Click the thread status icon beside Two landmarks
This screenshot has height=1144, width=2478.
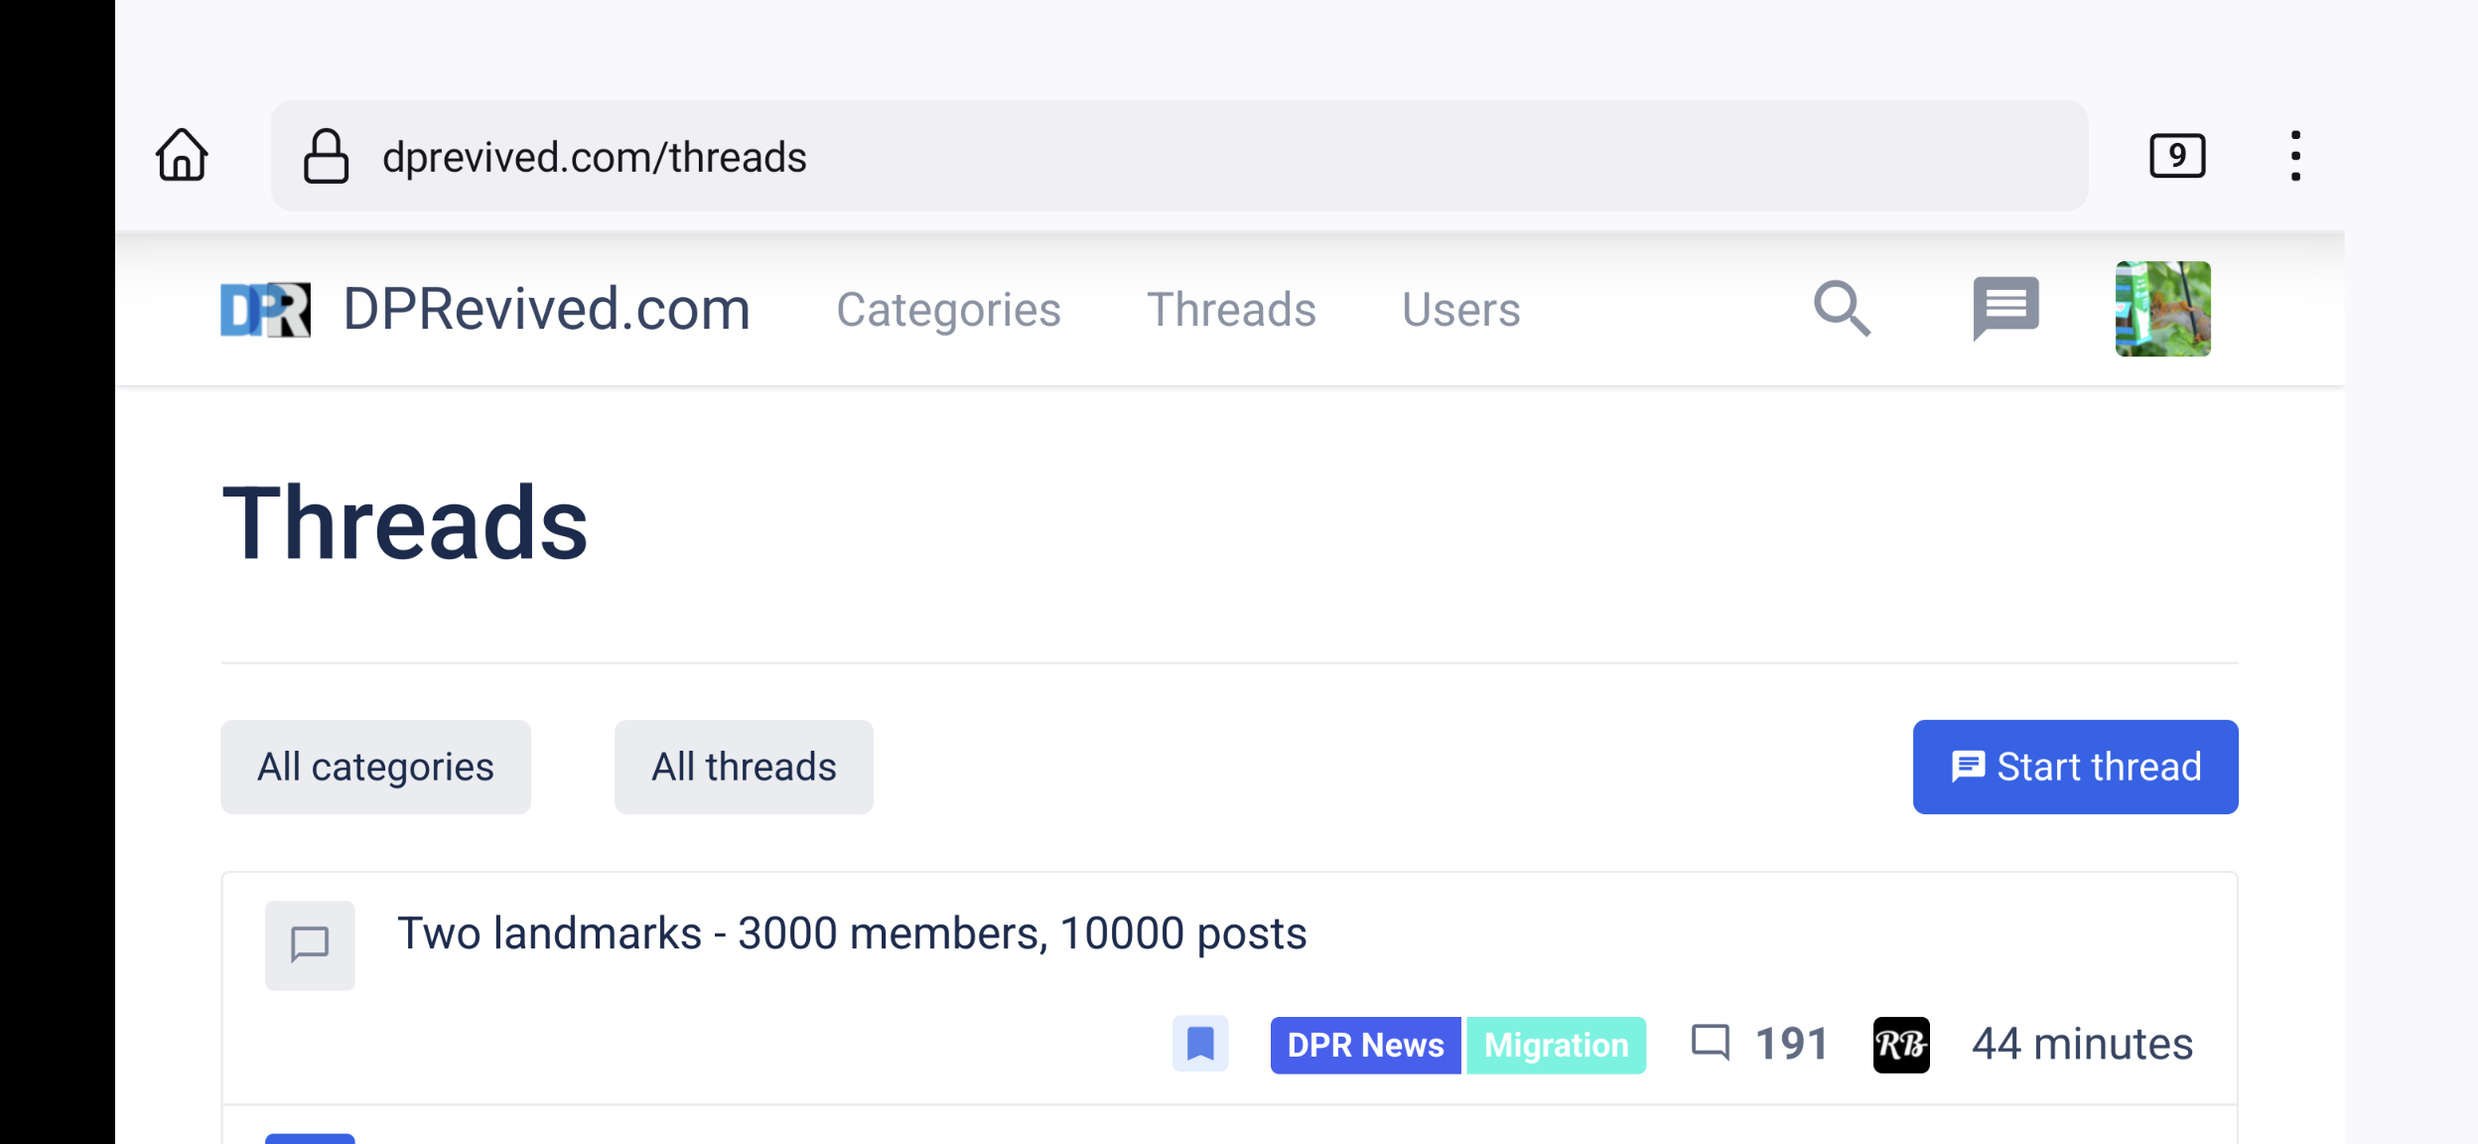pyautogui.click(x=310, y=944)
